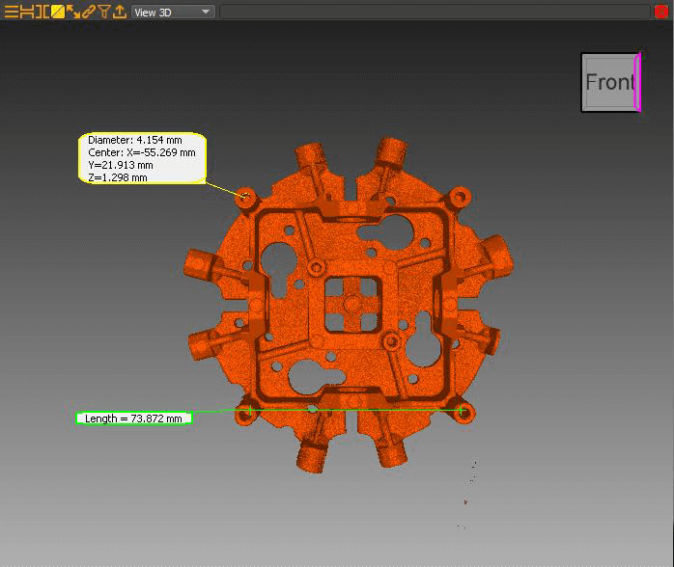Click the Front face of orientation cube

coord(609,82)
